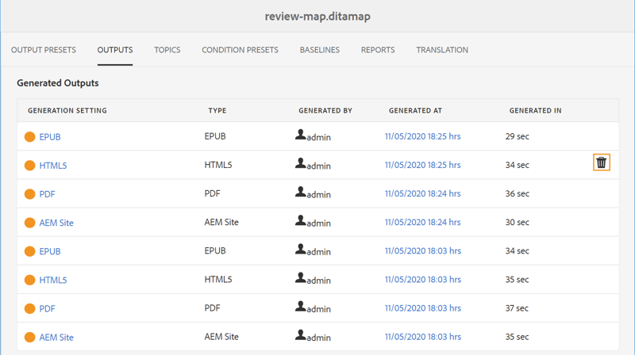Open the Topics tab
This screenshot has height=355, width=635.
(x=167, y=50)
